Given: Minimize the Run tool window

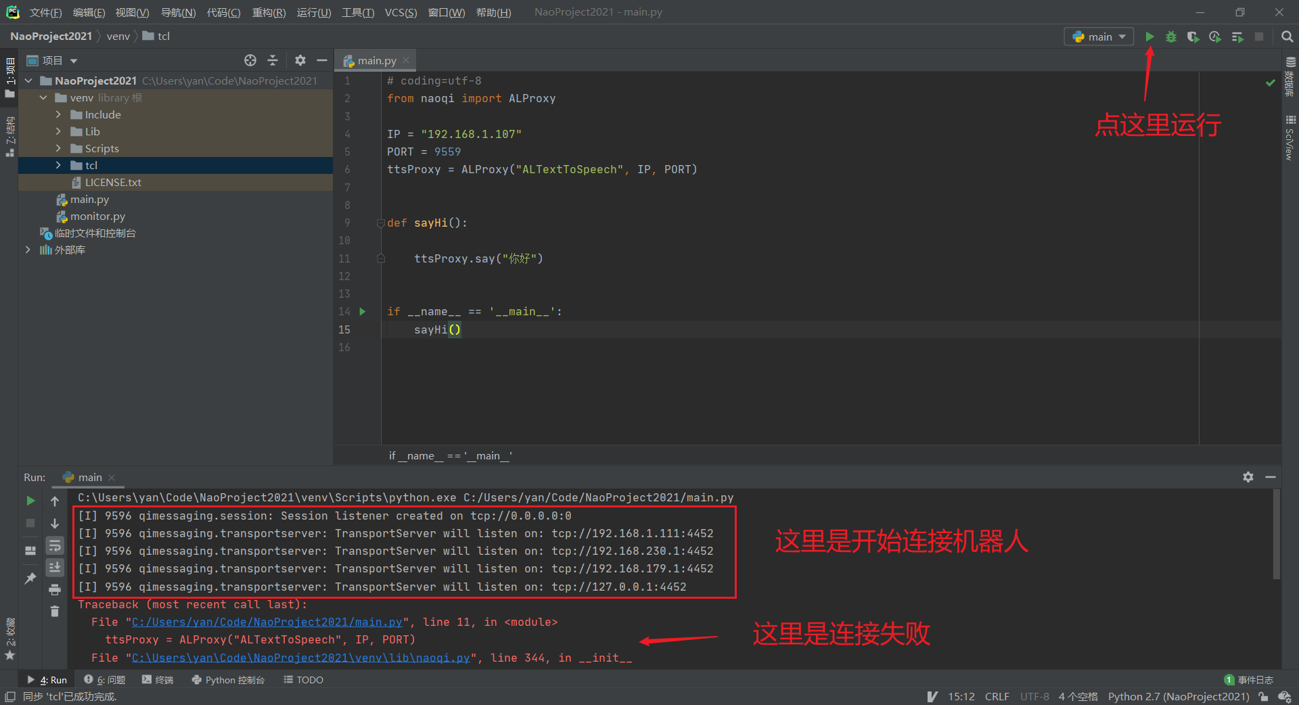Looking at the screenshot, I should point(1271,477).
